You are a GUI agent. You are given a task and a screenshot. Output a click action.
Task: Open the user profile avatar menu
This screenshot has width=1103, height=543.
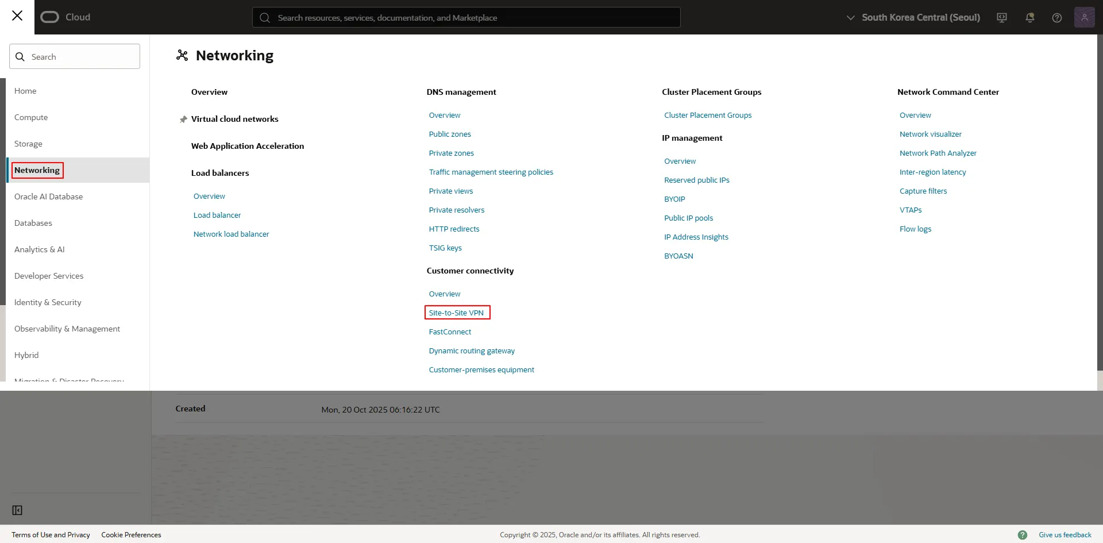click(1085, 17)
